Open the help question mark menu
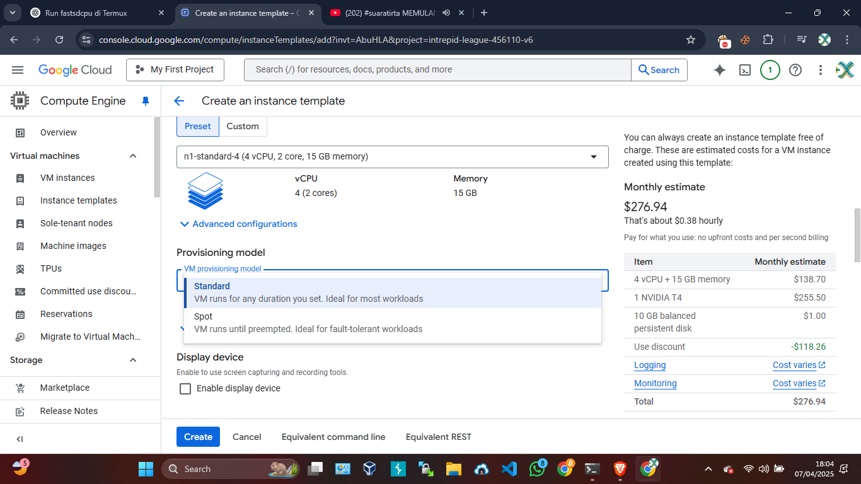This screenshot has height=484, width=861. (795, 70)
